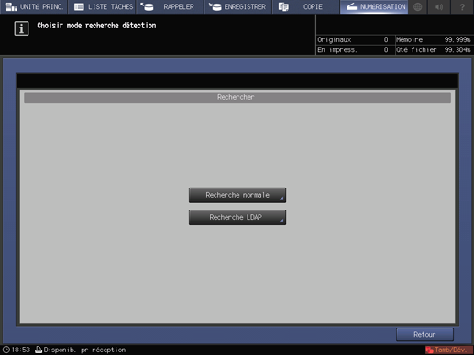Screen dimensions: 474x355
Task: Go to the COPIE tab
Action: (x=306, y=6)
